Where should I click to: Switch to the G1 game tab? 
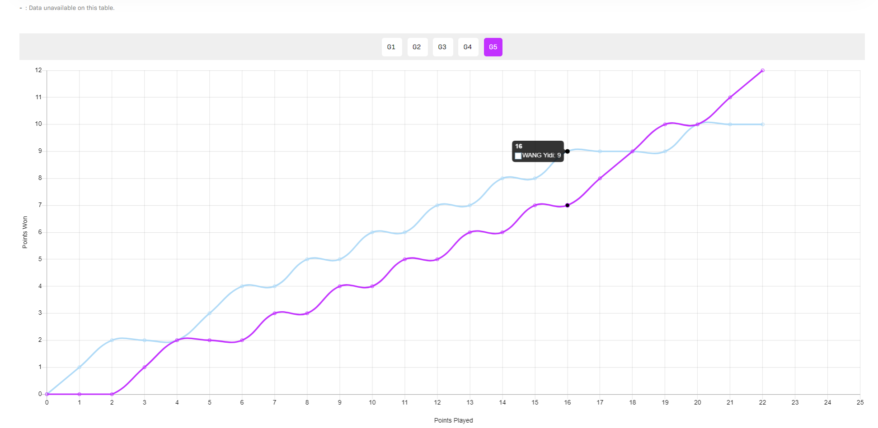click(391, 47)
